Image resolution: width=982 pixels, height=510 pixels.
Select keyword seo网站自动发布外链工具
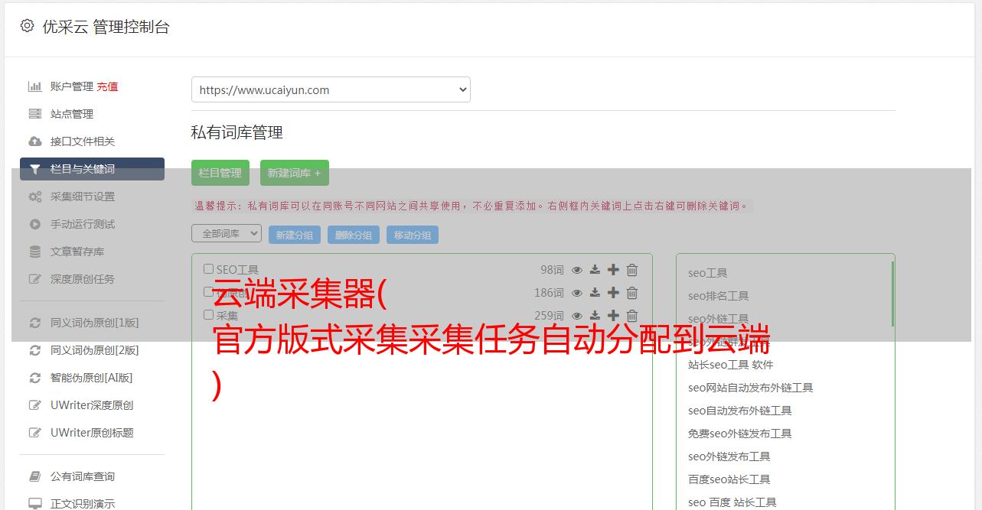750,388
